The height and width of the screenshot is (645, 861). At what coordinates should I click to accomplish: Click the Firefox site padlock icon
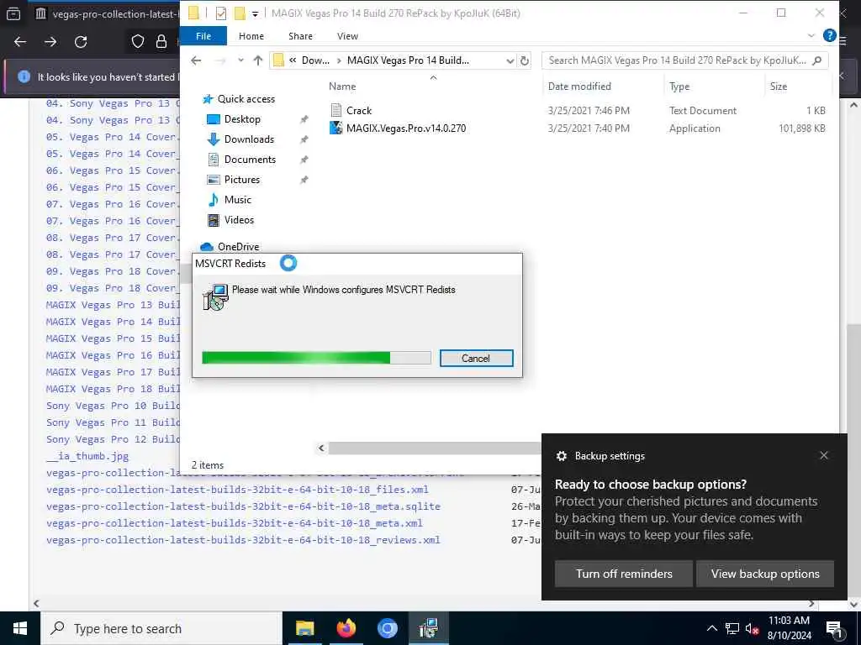(161, 42)
